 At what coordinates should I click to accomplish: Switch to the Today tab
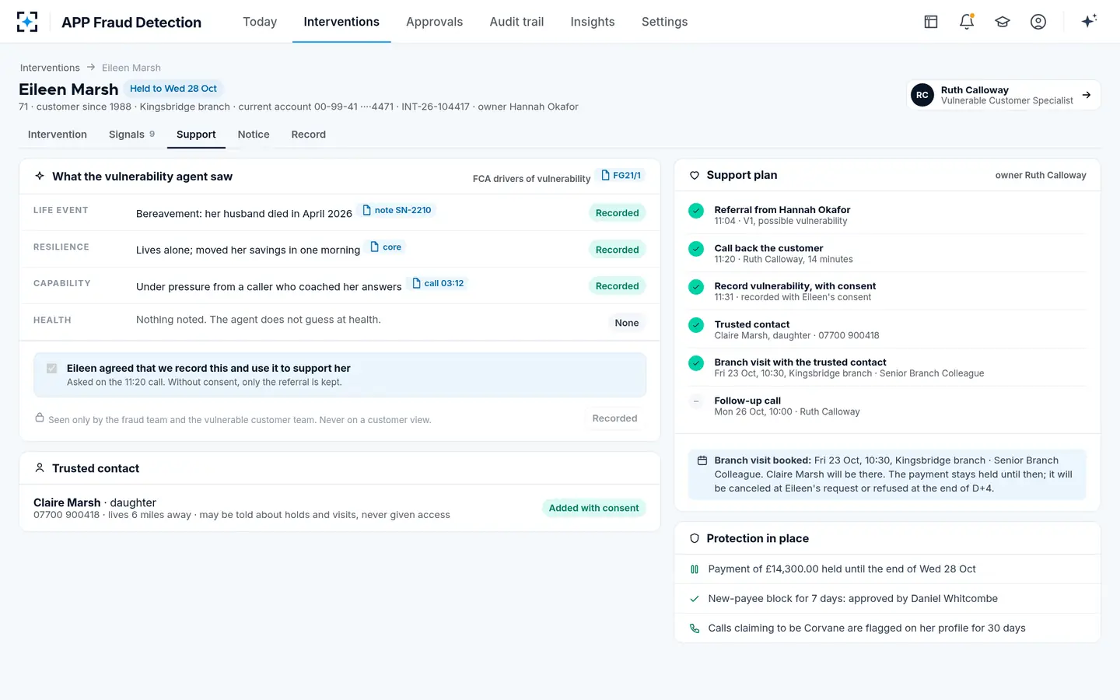click(260, 22)
